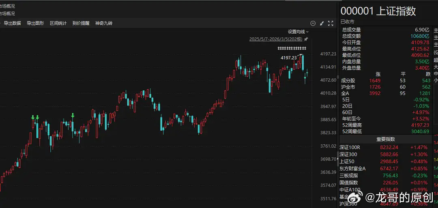The width and height of the screenshot is (438, 208).
Task: Click the tall cyan candle at the 4197.23 peak
Action: click(303, 62)
